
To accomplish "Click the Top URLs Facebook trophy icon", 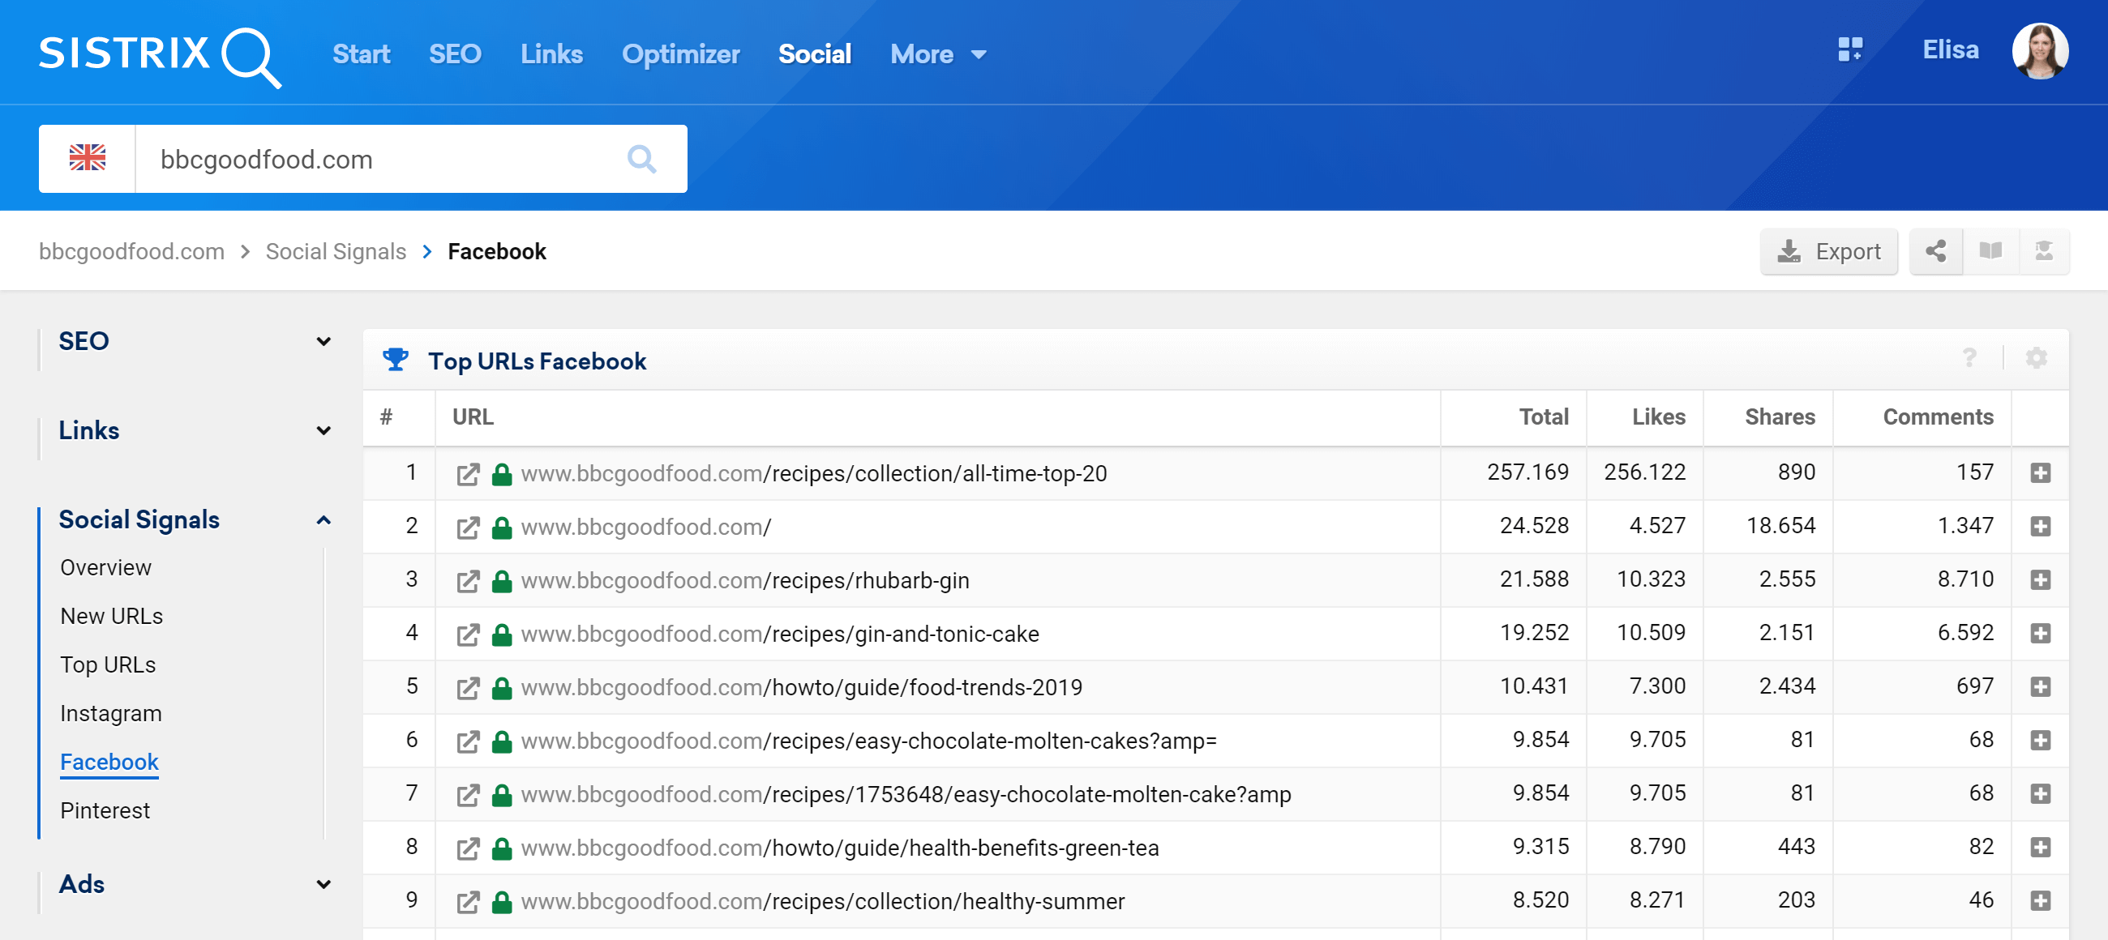I will pyautogui.click(x=396, y=359).
